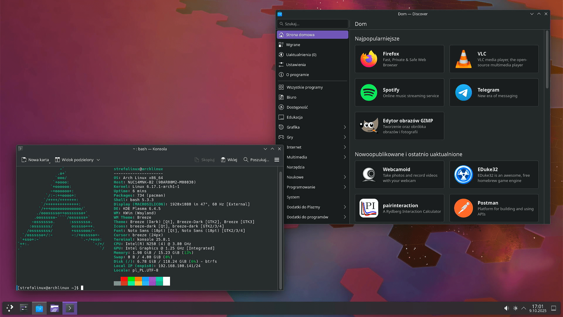Click volume icon in system tray
Image resolution: width=563 pixels, height=317 pixels.
tap(506, 308)
